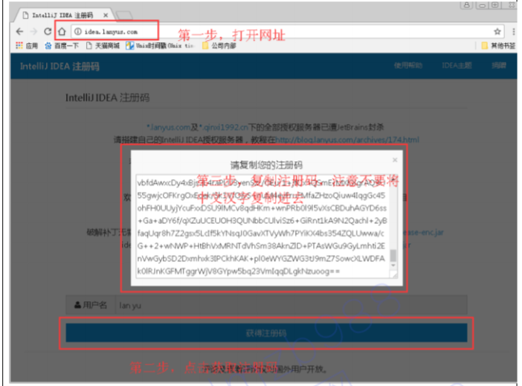522x386 pixels.
Task: Open the 其他书签 bookmarks folder
Action: [x=498, y=45]
